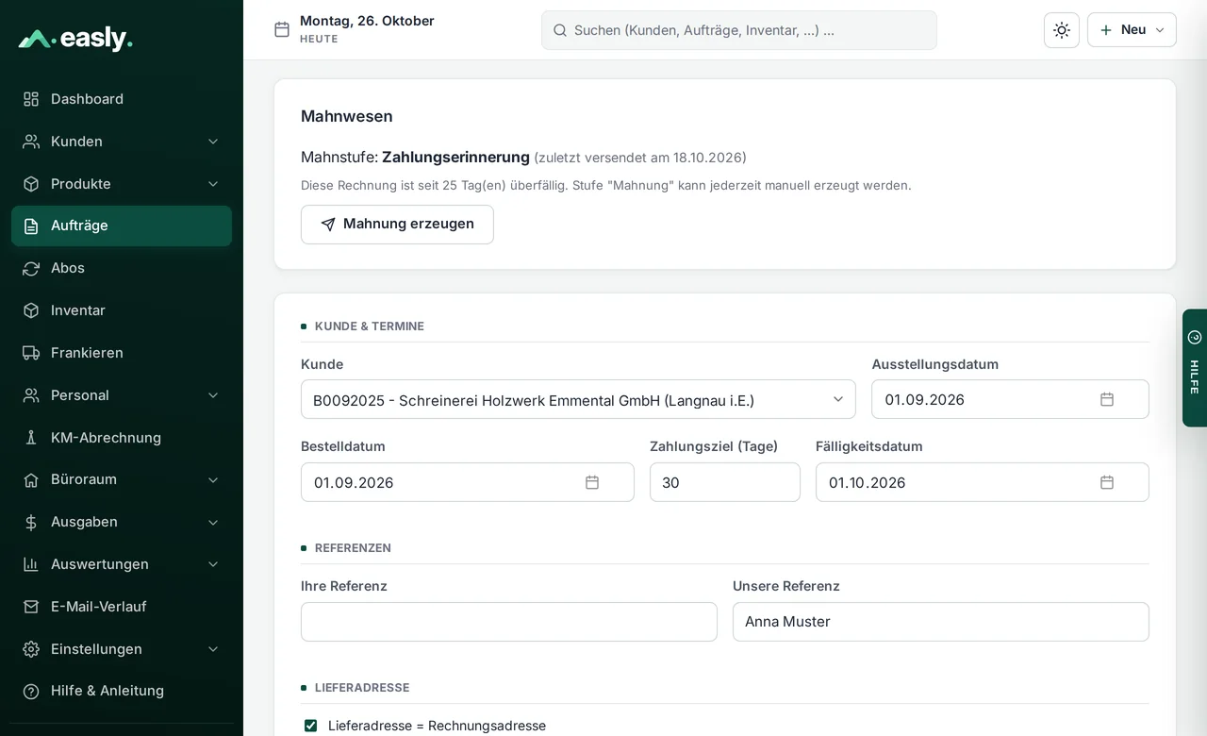
Task: Go to Aufträge menu item
Action: click(x=122, y=226)
